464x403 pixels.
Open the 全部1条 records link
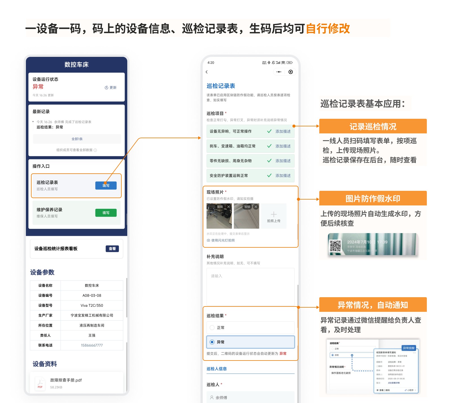coord(77,139)
